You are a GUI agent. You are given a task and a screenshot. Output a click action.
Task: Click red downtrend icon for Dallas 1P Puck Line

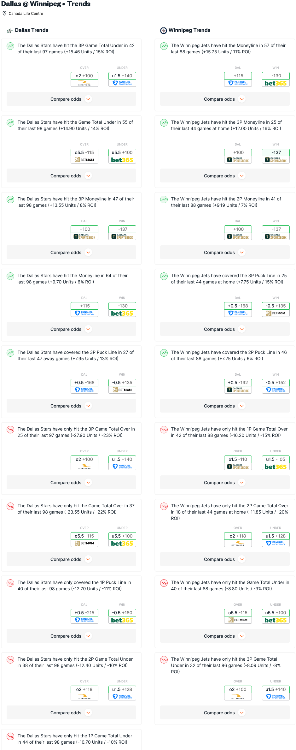tap(10, 583)
